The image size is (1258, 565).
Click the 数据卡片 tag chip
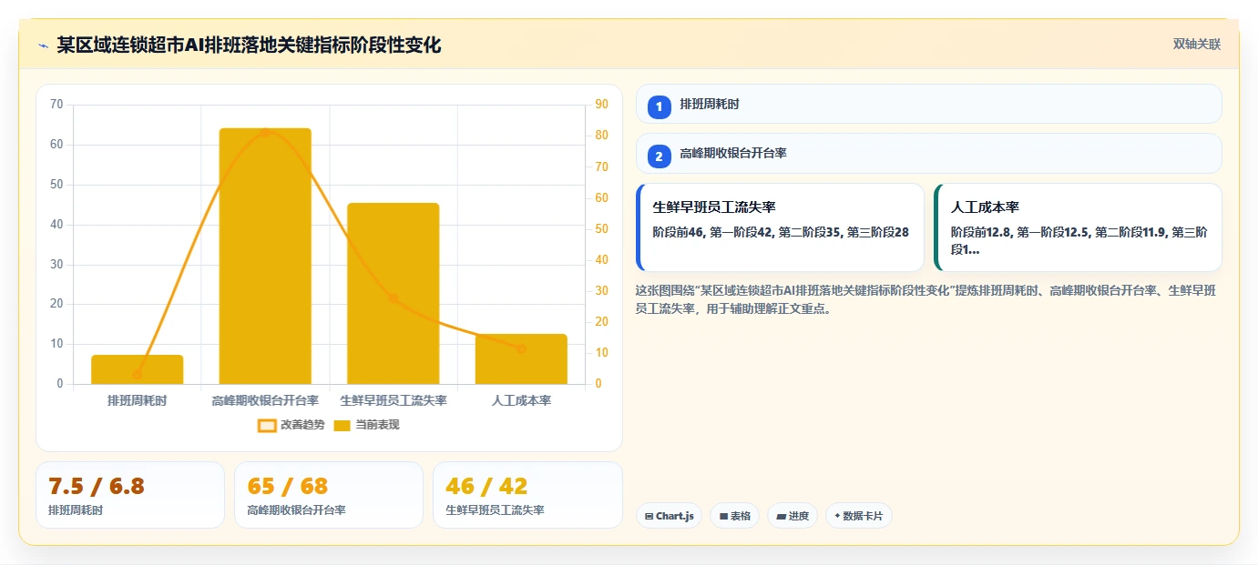(x=859, y=516)
